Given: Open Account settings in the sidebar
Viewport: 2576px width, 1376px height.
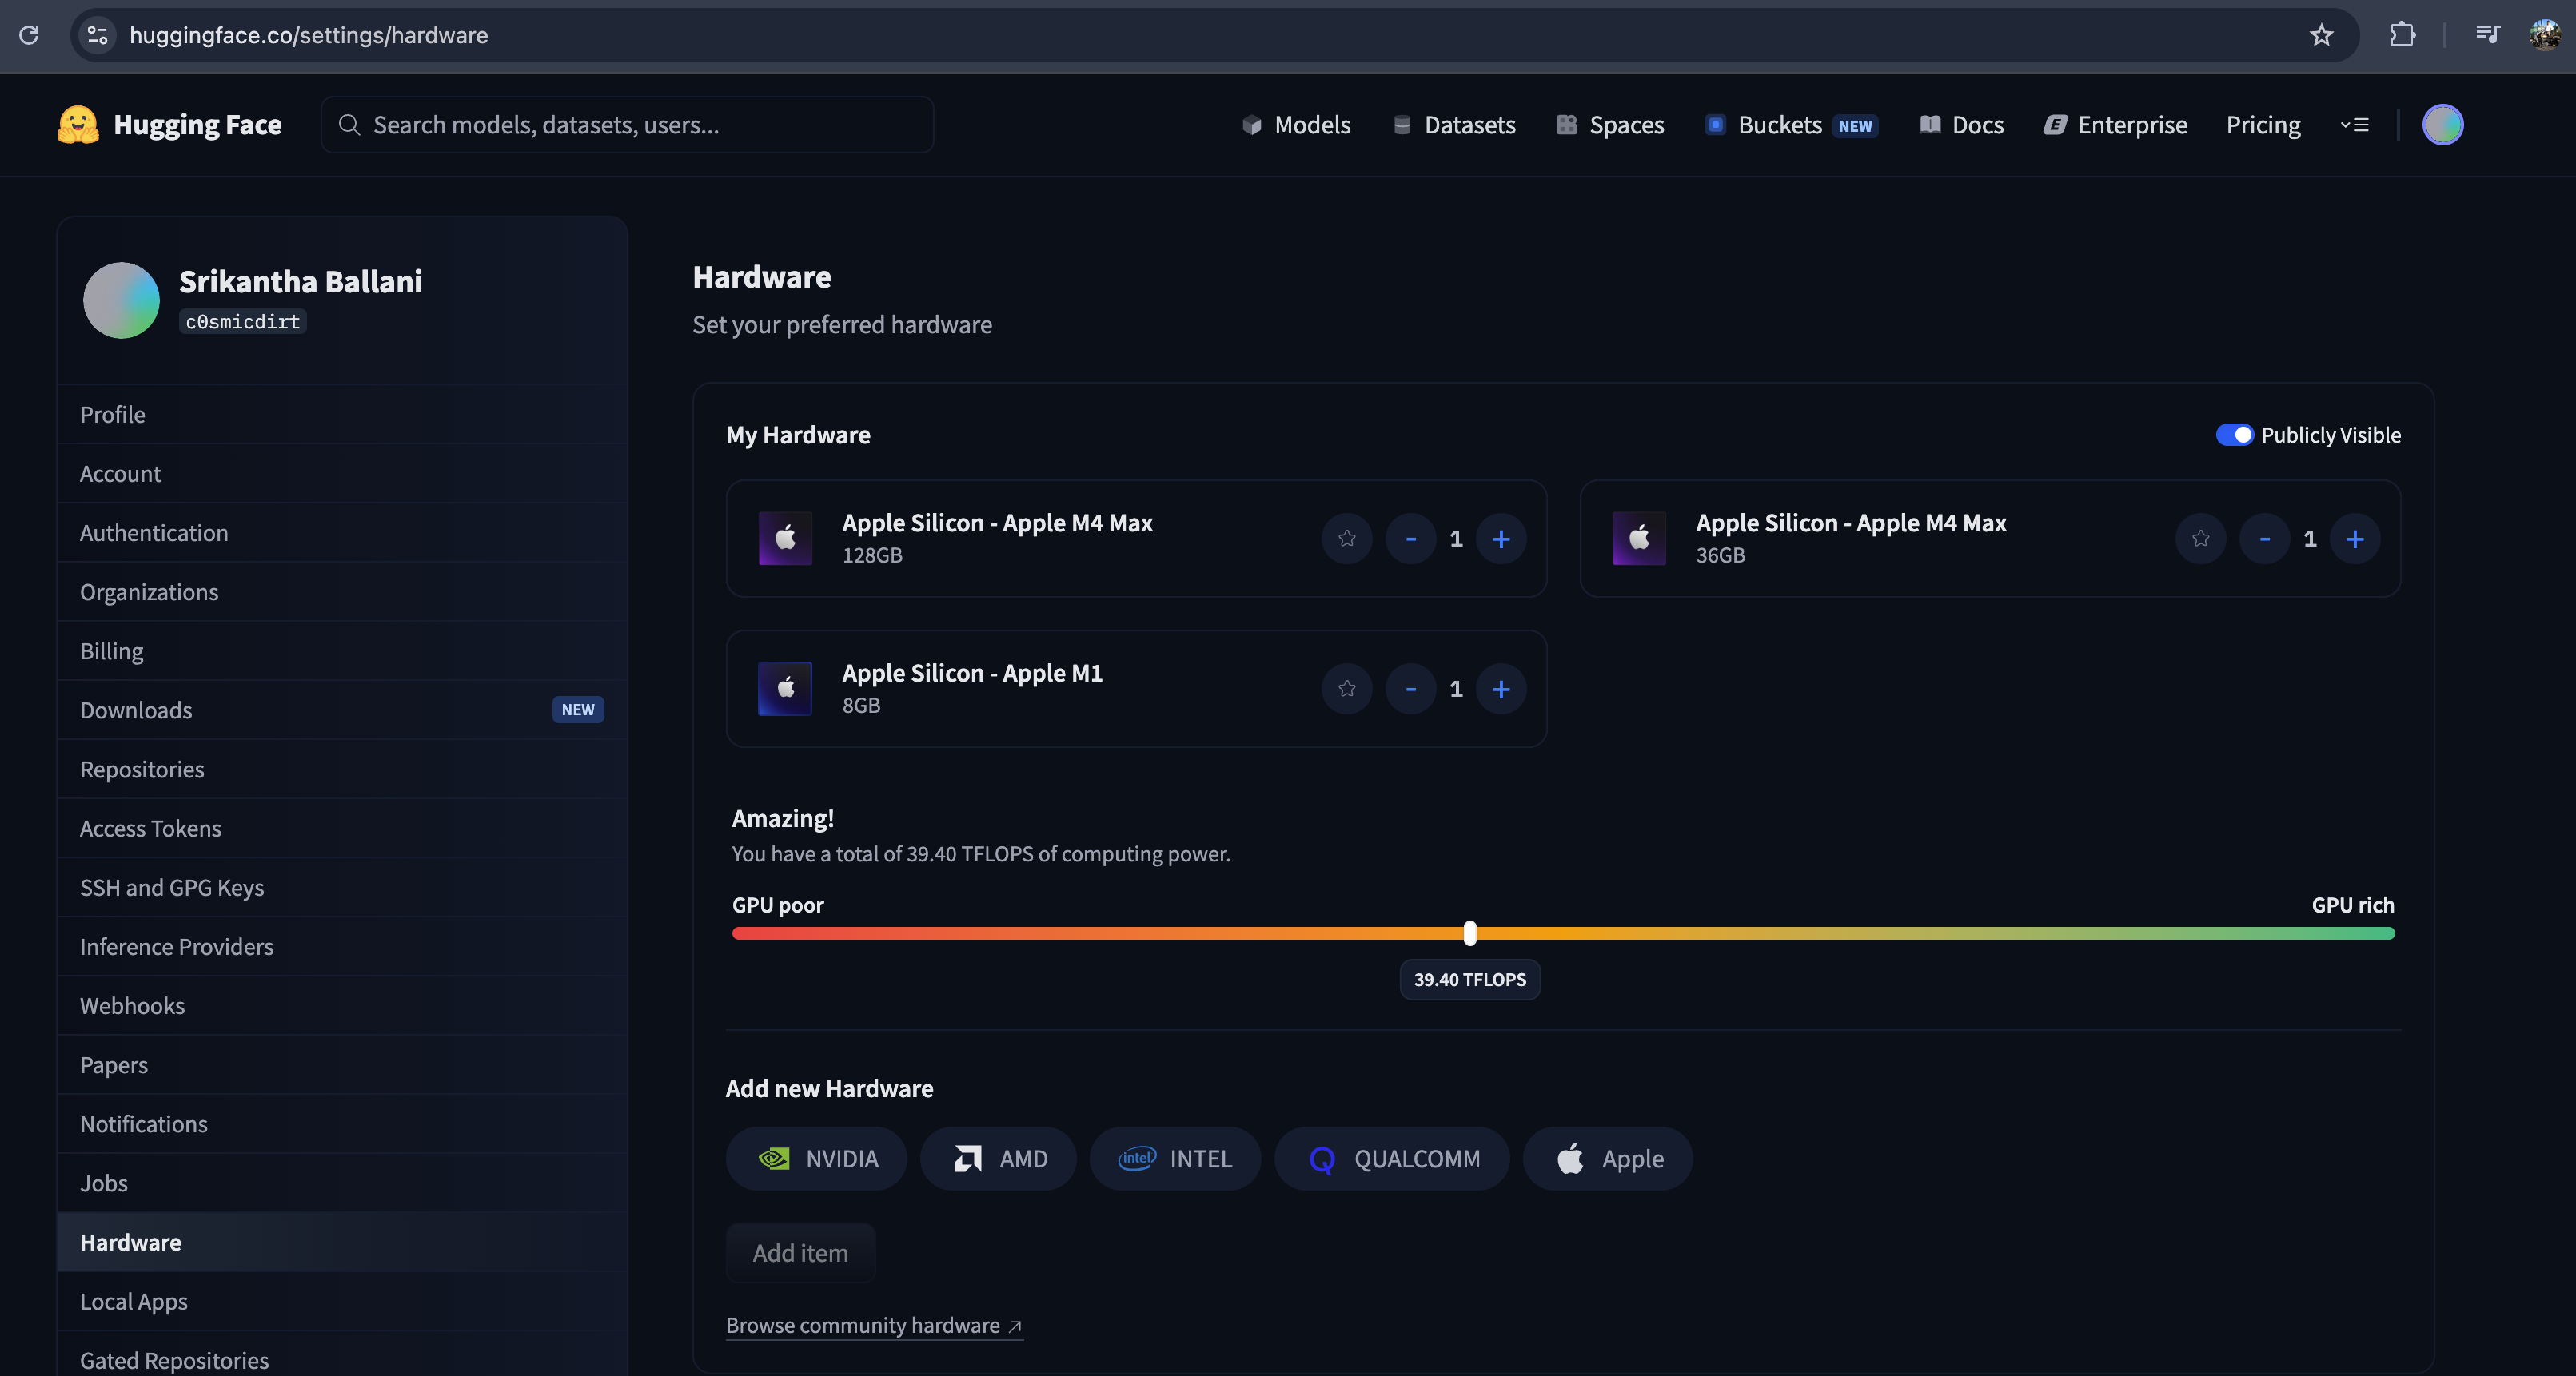Looking at the screenshot, I should [342, 473].
